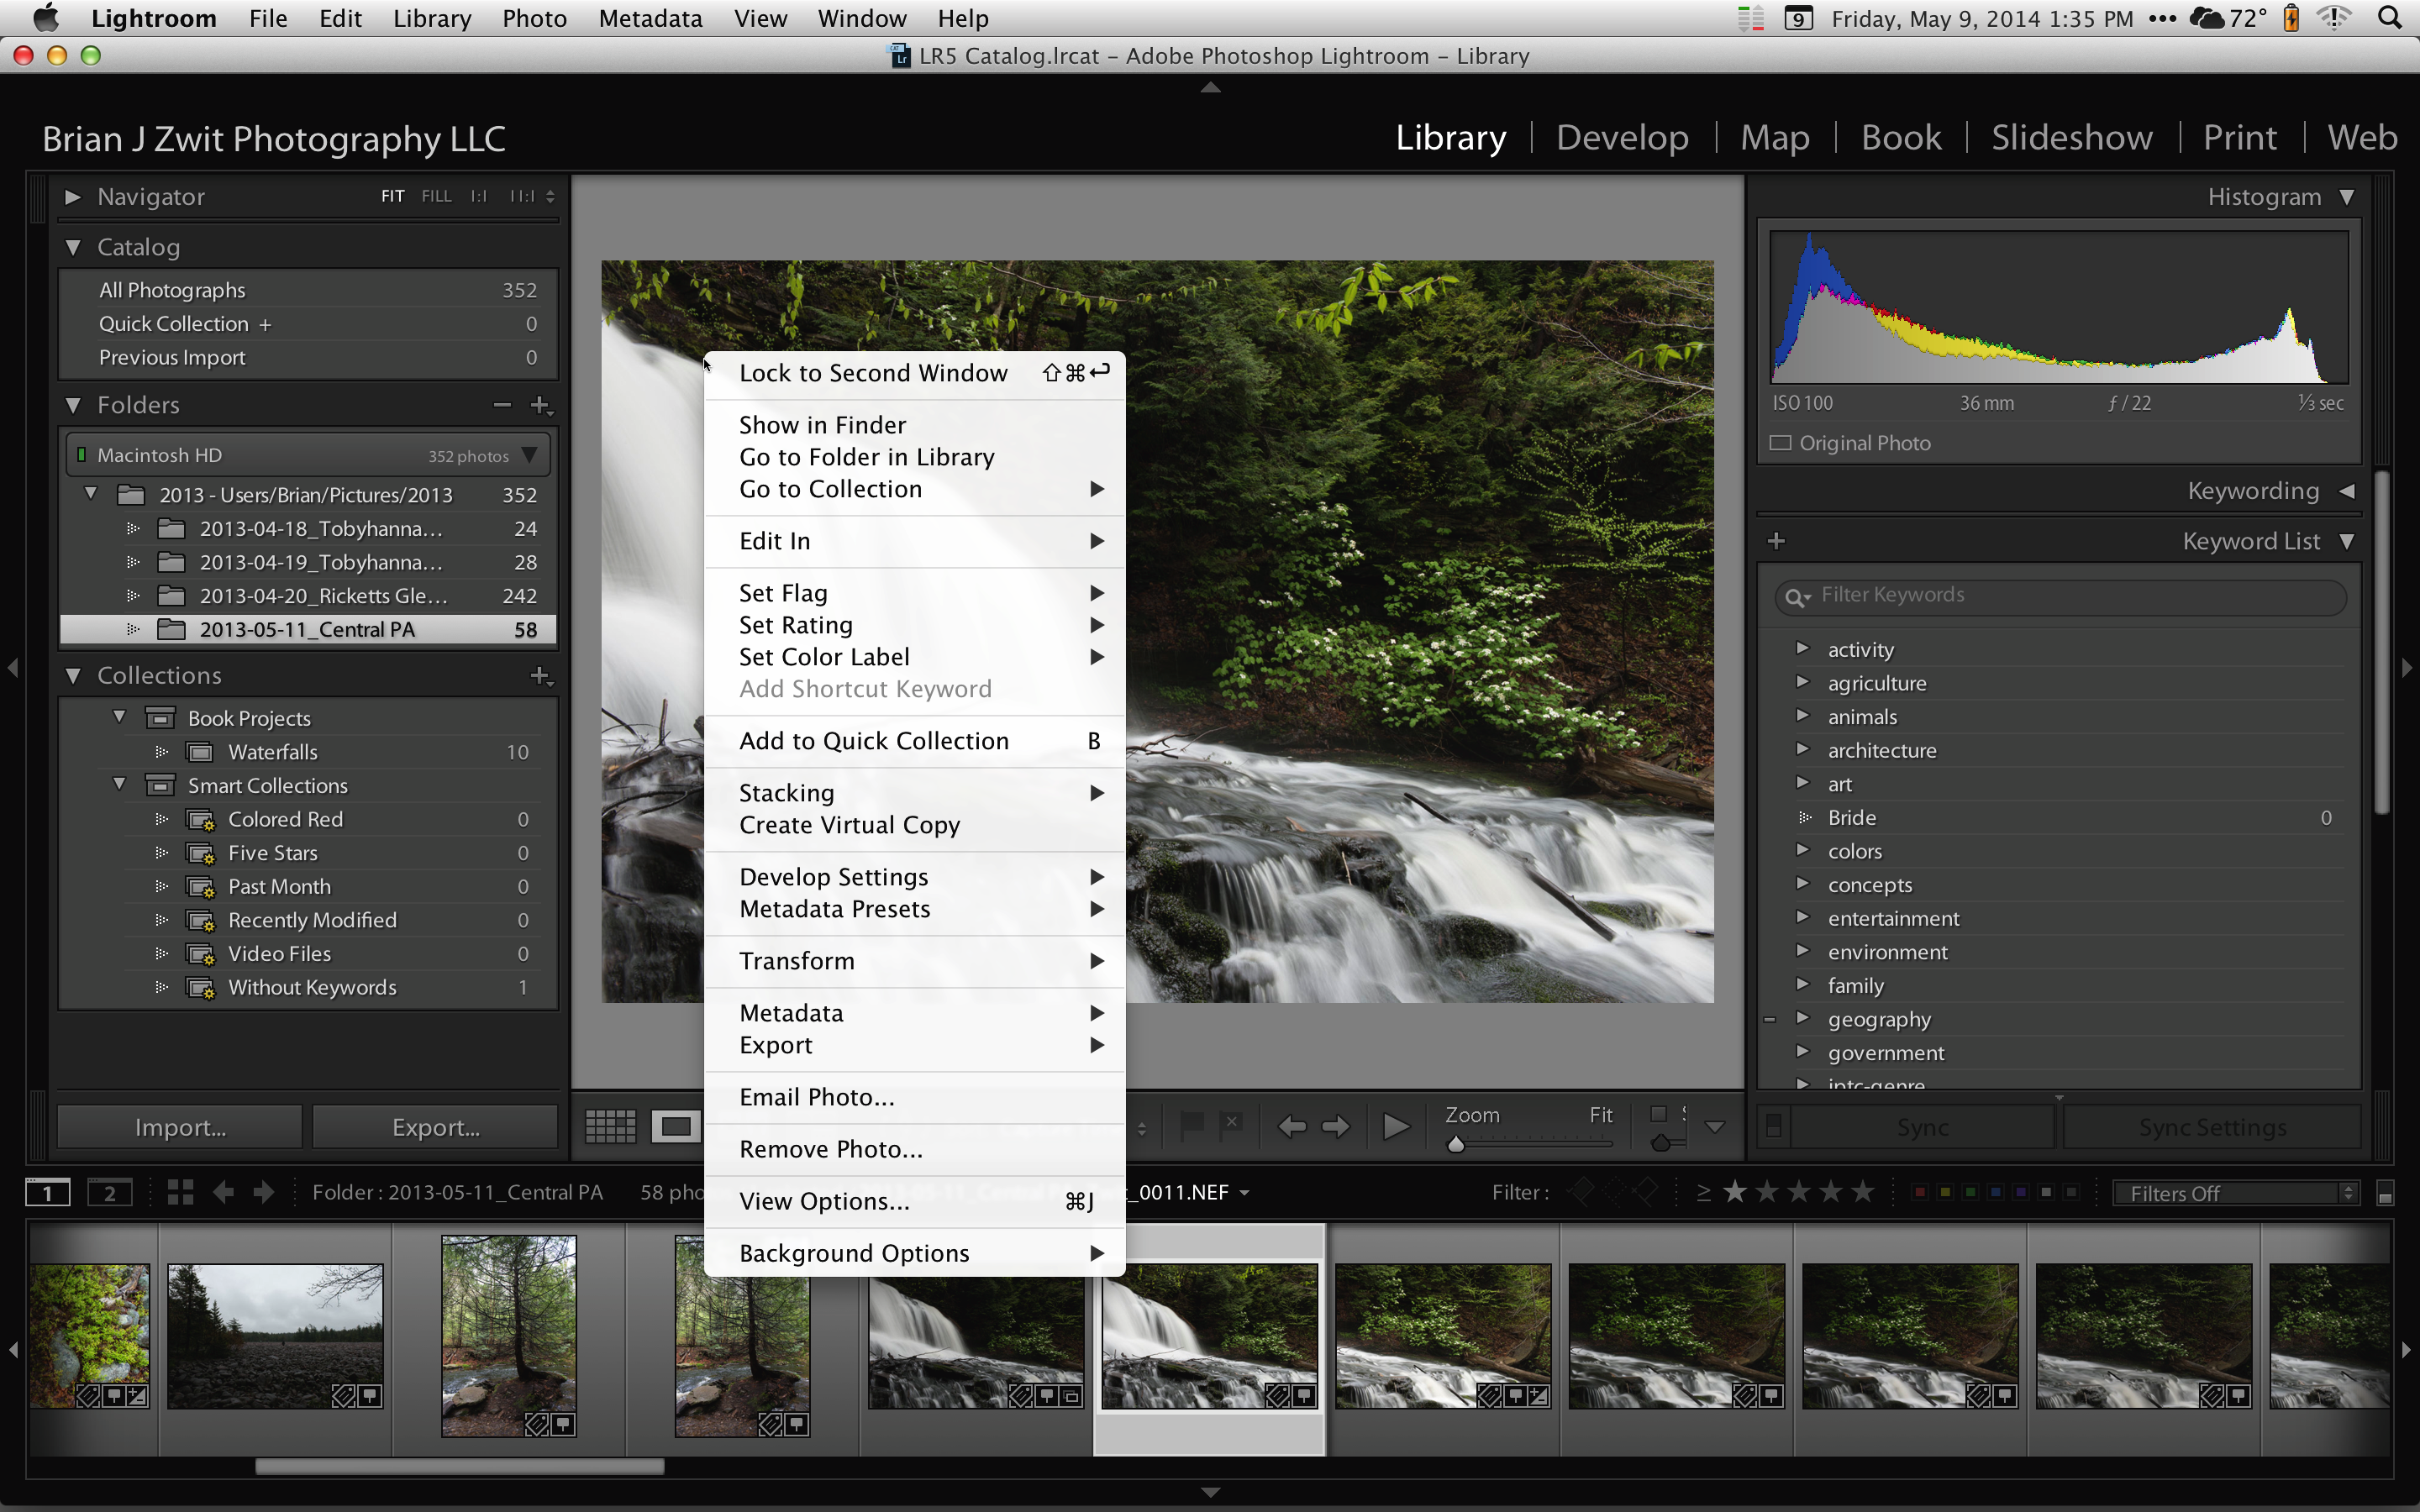
Task: Toggle filter switch at filmstrip right
Action: 2384,1194
